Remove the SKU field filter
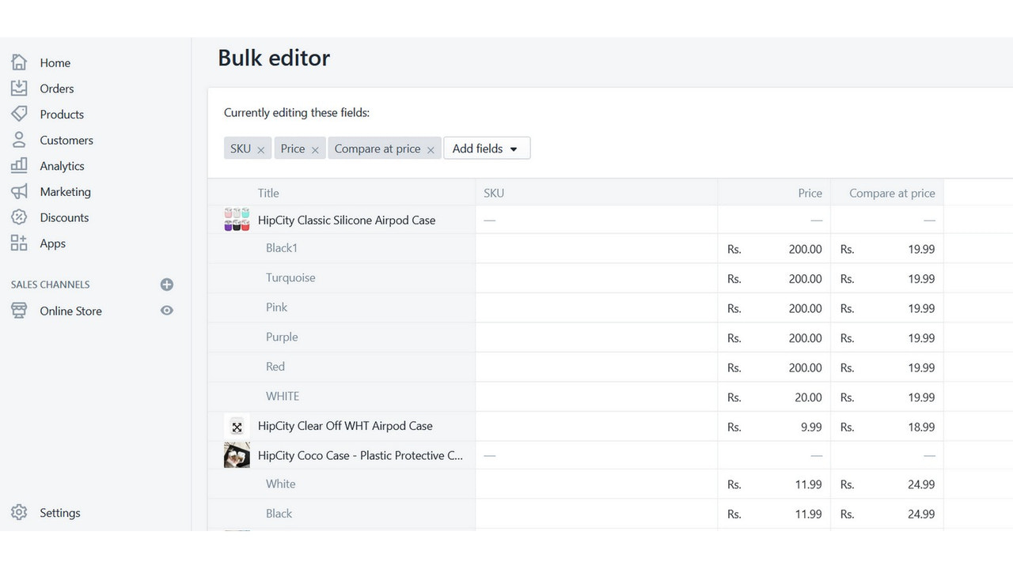The height and width of the screenshot is (569, 1013). click(261, 148)
